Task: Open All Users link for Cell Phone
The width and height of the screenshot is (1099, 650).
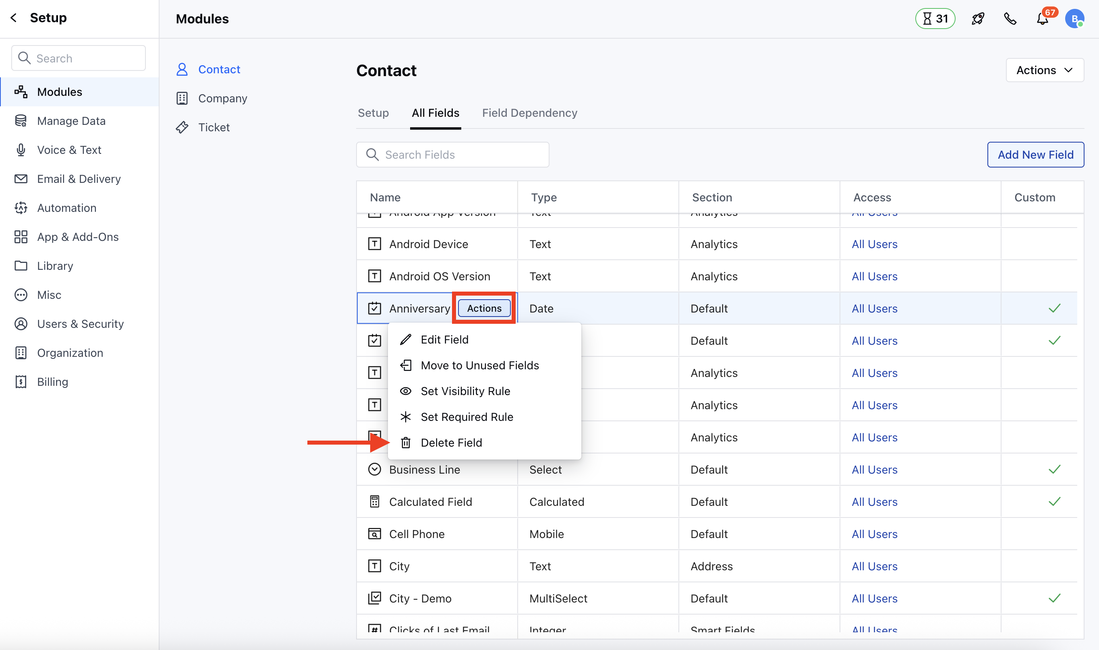Action: [874, 534]
